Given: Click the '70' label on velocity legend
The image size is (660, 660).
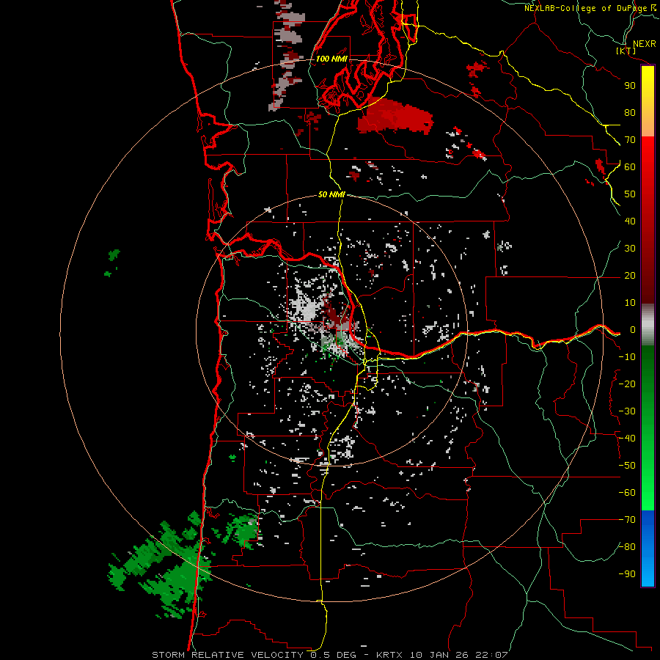Looking at the screenshot, I should coord(630,140).
